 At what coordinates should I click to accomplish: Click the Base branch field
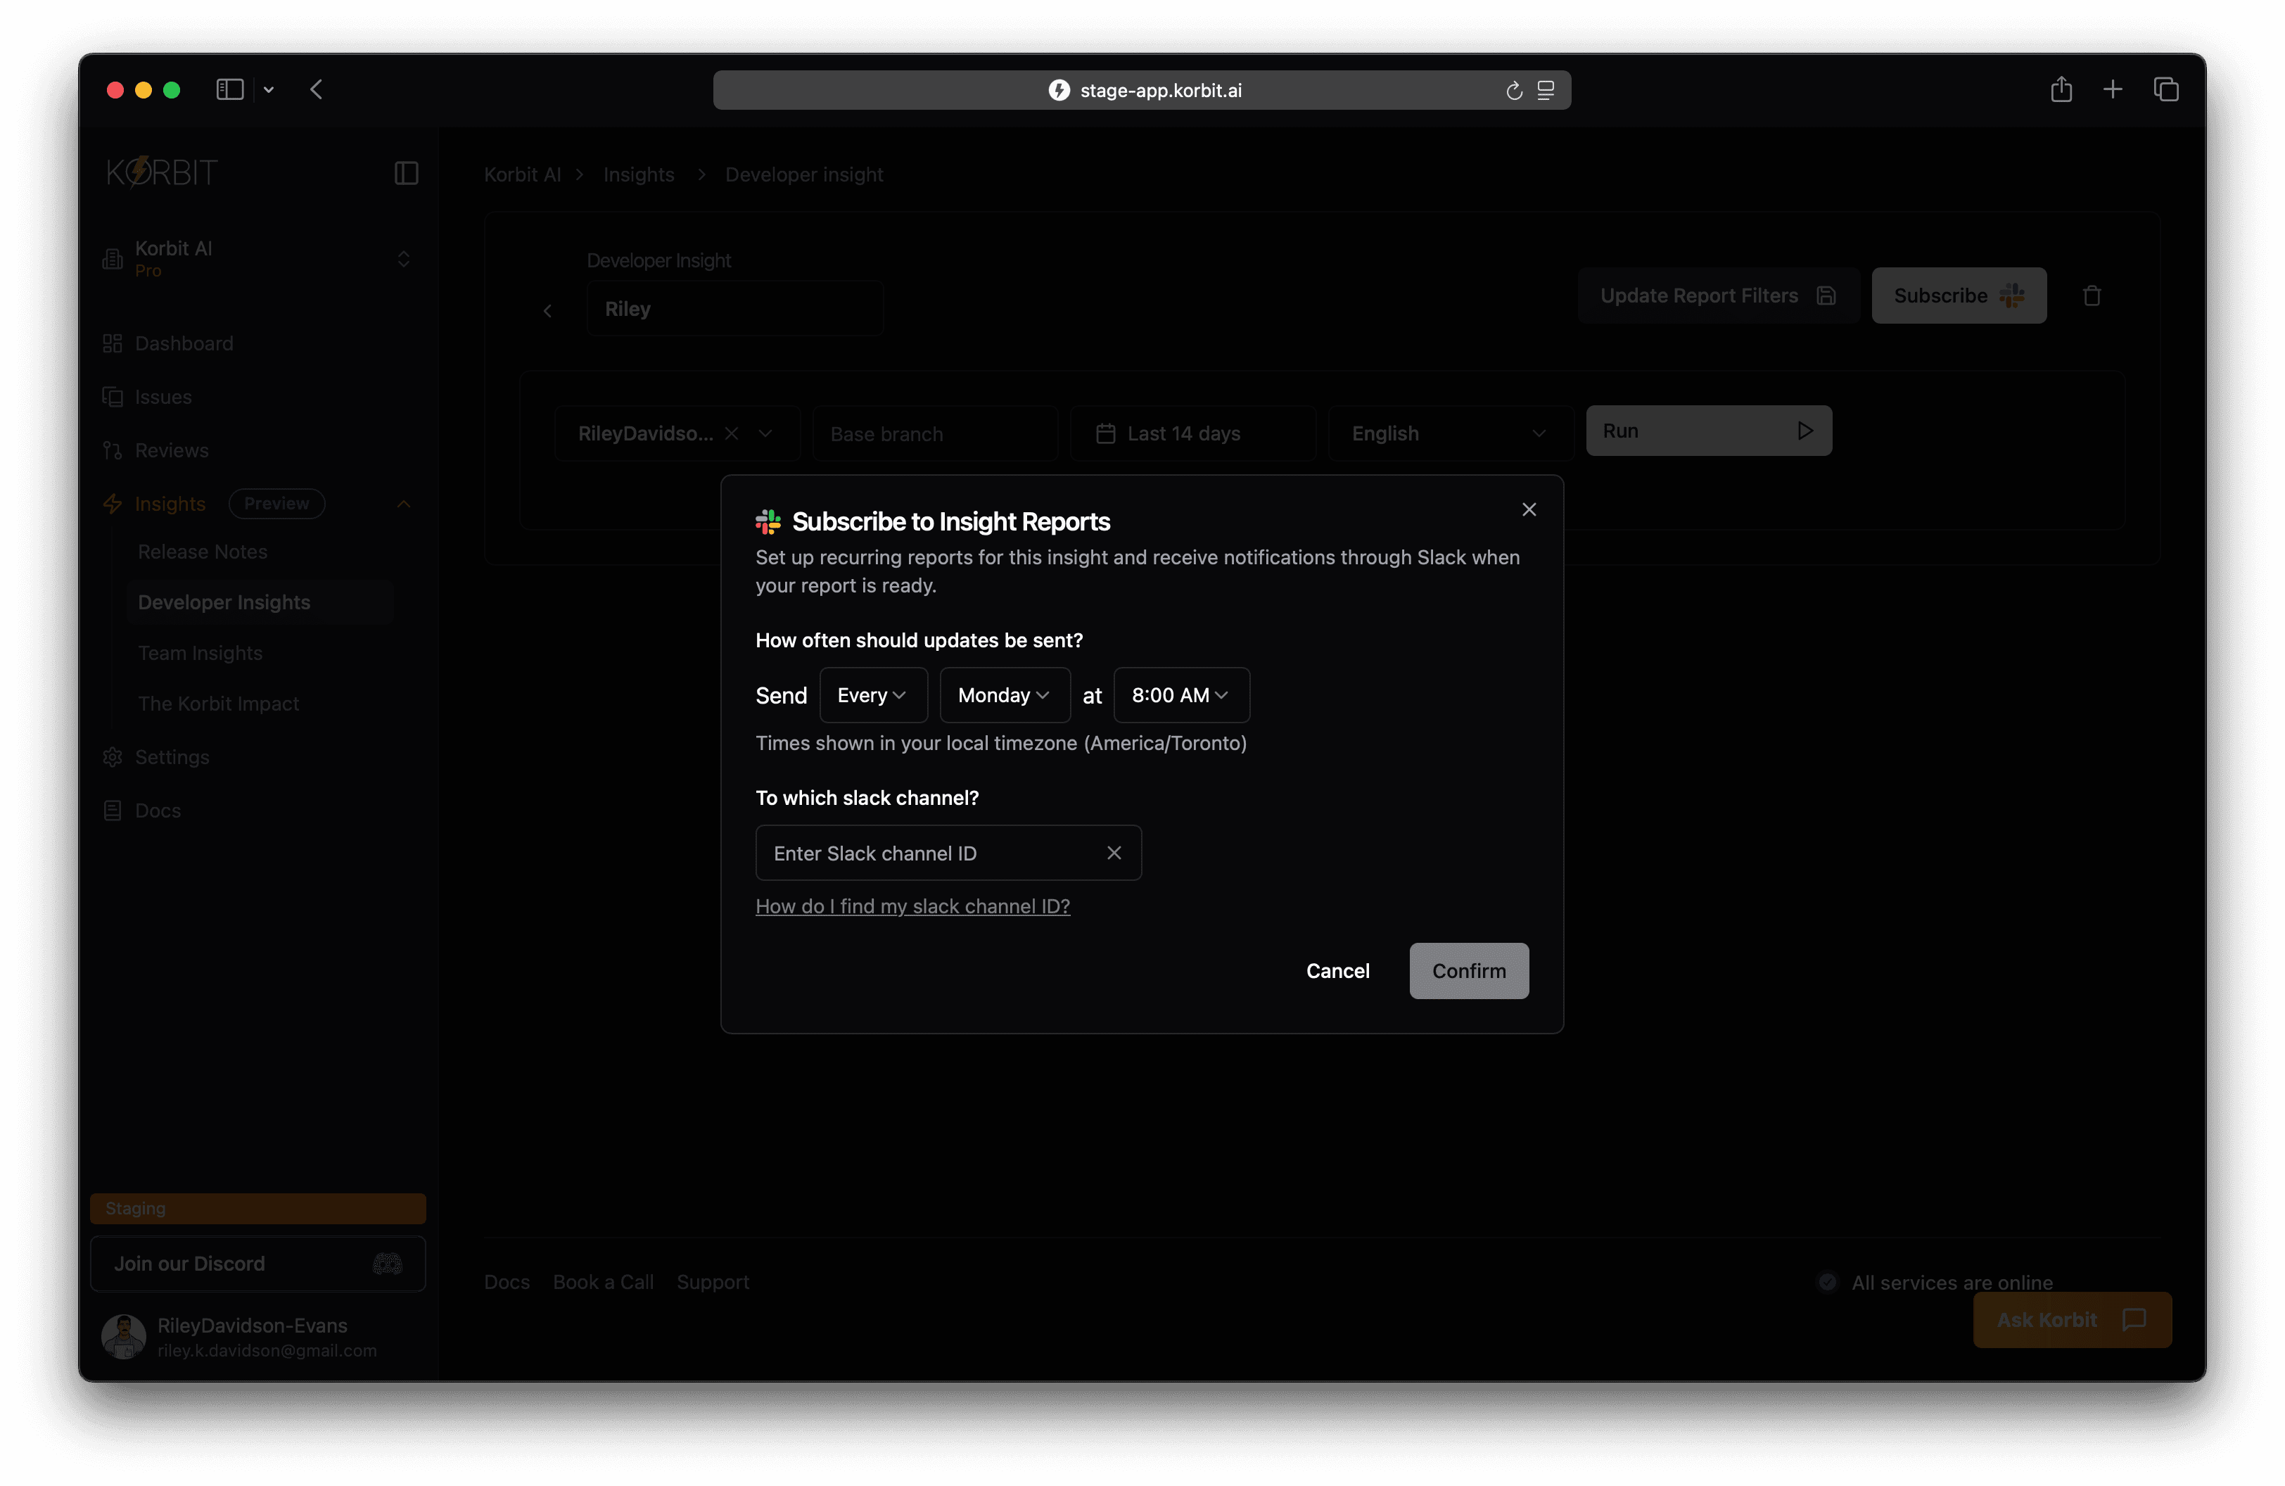coord(934,434)
